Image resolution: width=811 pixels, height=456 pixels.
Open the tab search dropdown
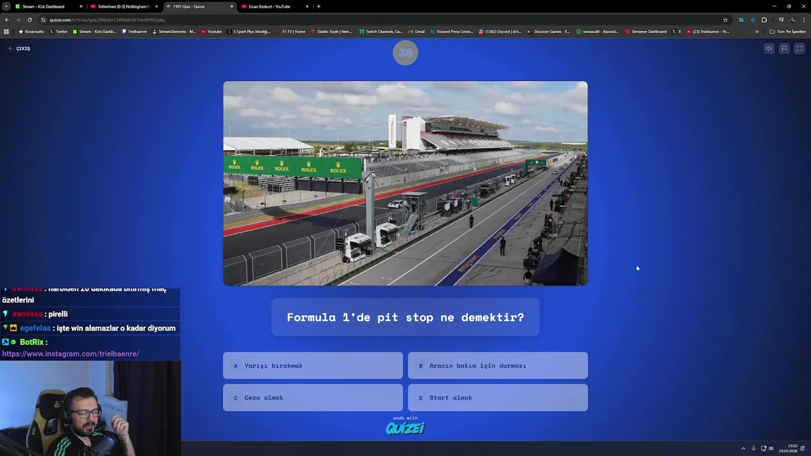pos(6,6)
